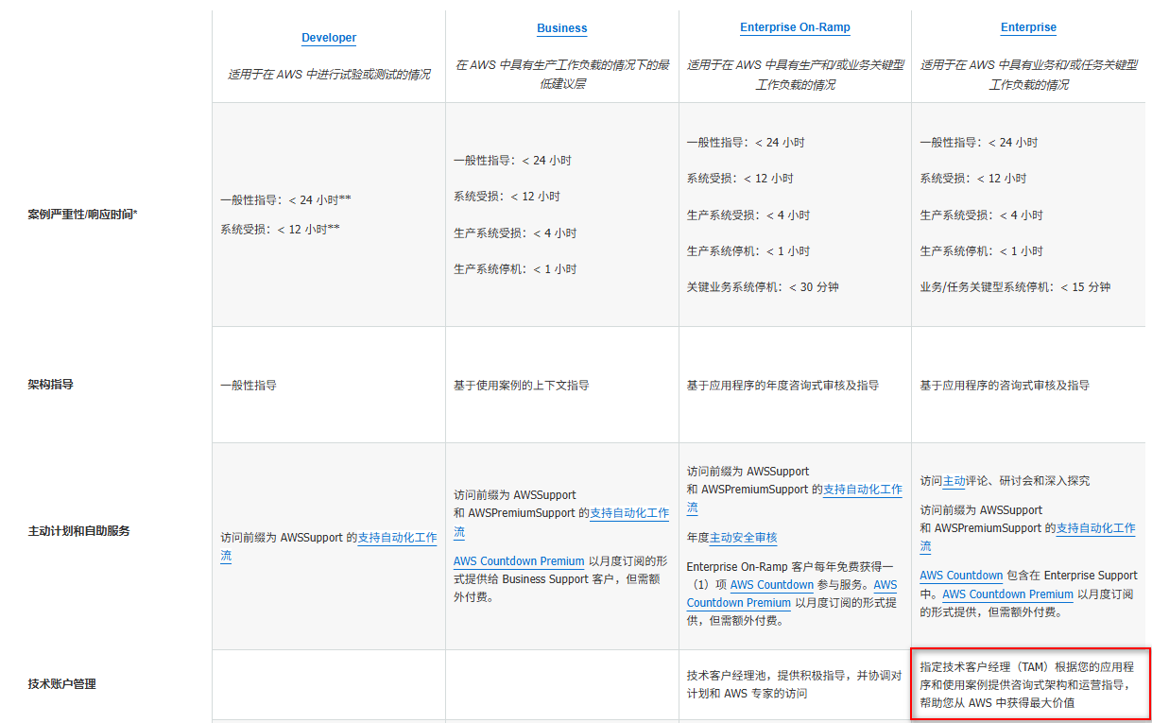Open 支持自动化工作流 link in Enterprise column

1095,528
